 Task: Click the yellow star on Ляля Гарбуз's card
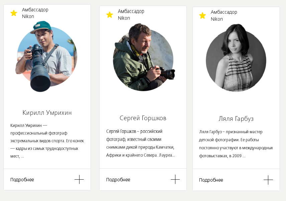coord(202,16)
